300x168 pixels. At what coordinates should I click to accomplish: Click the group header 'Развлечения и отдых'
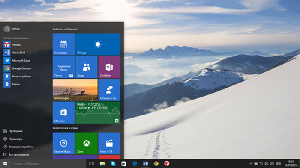click(66, 128)
